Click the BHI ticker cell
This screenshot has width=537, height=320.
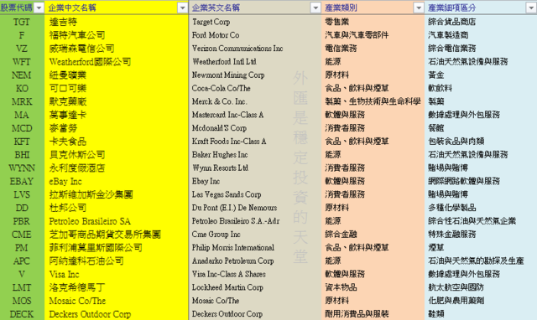[x=23, y=155]
